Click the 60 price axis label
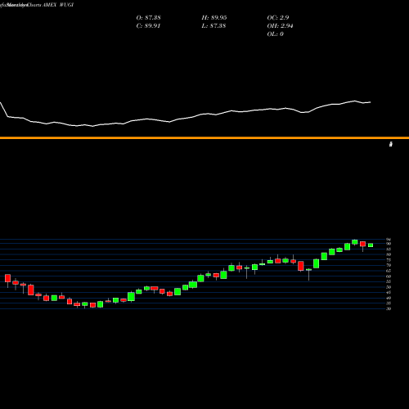409x409 pixels. (x=389, y=276)
